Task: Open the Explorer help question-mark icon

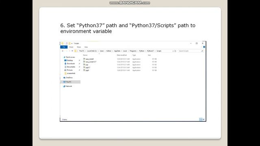Action: (x=204, y=47)
